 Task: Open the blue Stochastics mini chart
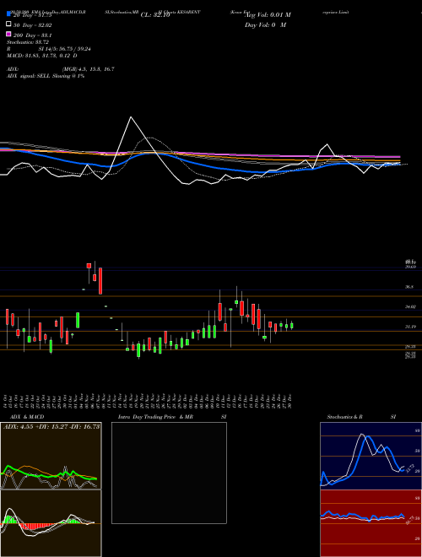tap(371, 456)
